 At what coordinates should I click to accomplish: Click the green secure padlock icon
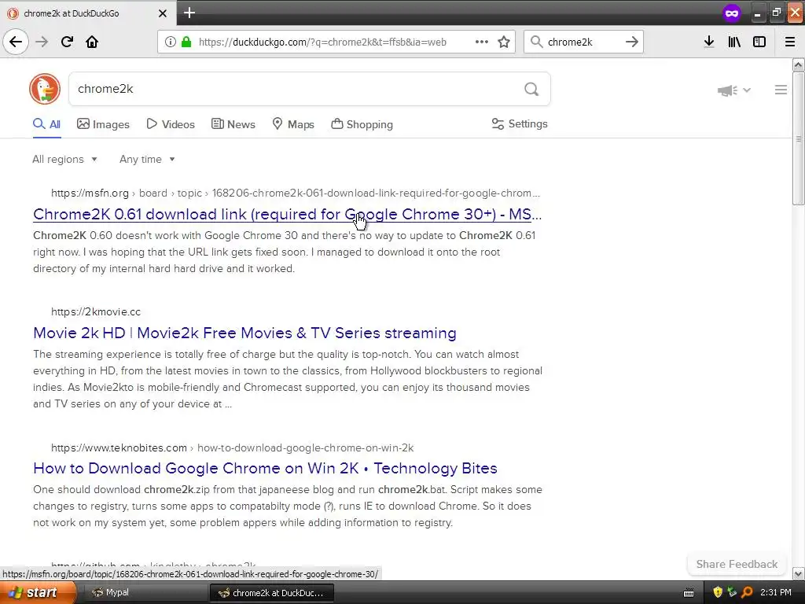186,42
